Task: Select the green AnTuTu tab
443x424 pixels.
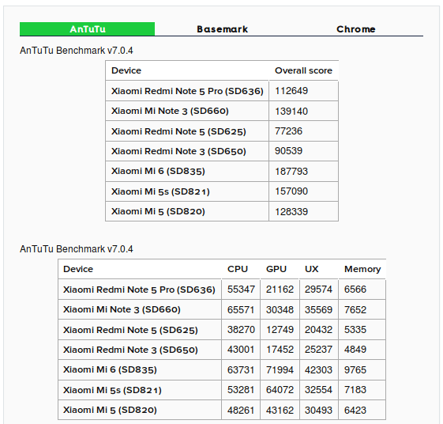Action: coord(88,29)
